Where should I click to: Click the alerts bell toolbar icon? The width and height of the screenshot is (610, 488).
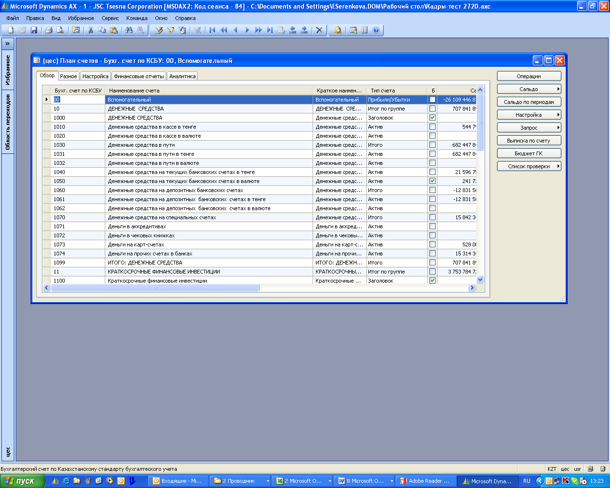(338, 30)
